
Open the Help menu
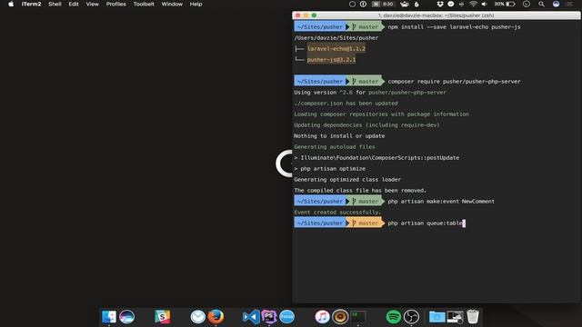coord(196,4)
